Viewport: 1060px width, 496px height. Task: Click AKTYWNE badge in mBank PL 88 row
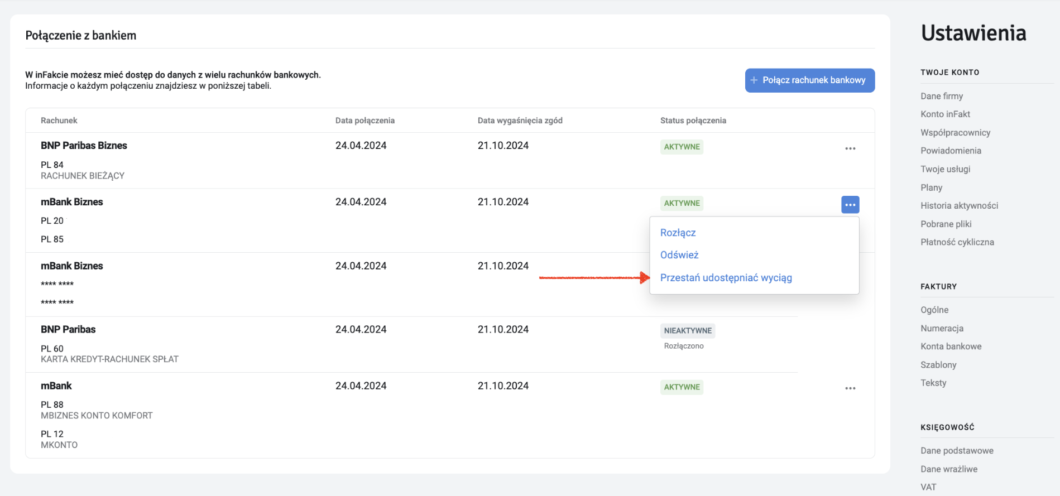tap(682, 387)
